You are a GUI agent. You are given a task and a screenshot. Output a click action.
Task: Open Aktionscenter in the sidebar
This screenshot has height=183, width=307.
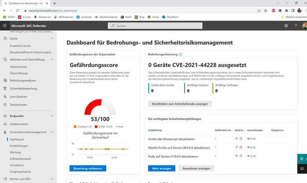click(x=18, y=67)
